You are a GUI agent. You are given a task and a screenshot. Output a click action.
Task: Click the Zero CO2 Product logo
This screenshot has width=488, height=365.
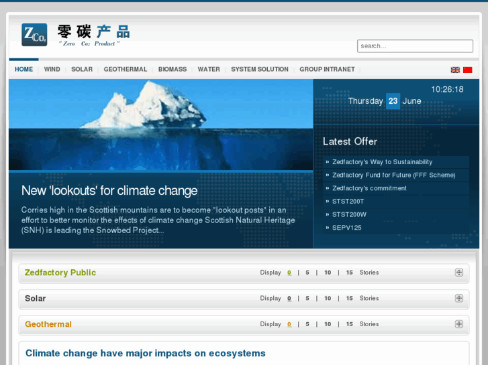pyautogui.click(x=75, y=34)
